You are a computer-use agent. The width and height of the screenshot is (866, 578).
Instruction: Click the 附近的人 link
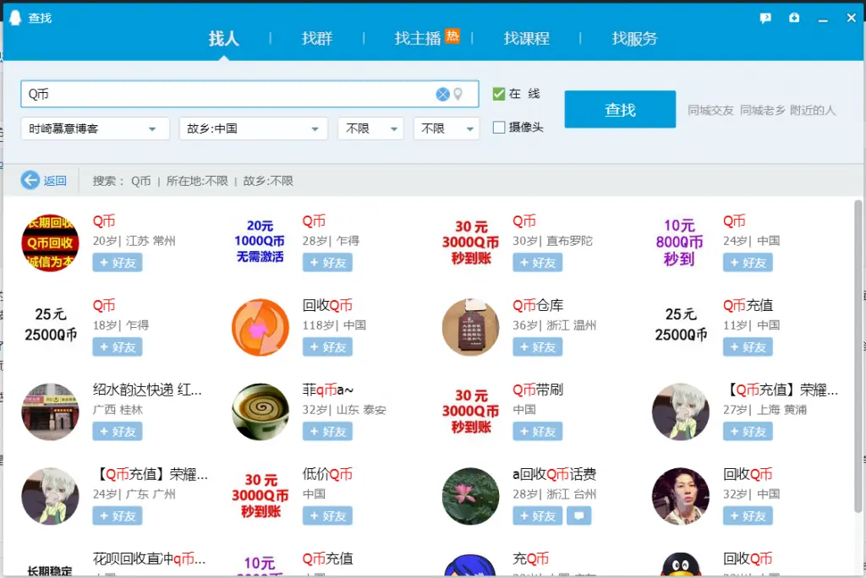(x=813, y=111)
